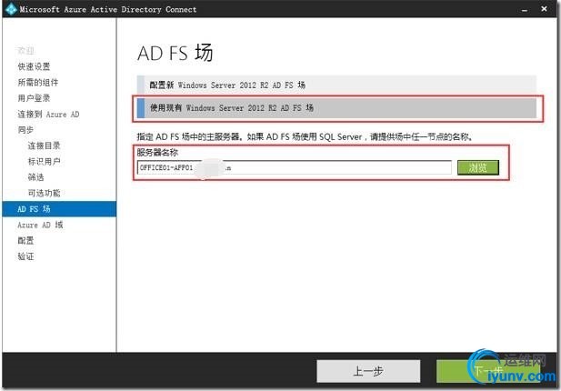Click the 服务器名称 input field
561x391 pixels.
(x=295, y=167)
